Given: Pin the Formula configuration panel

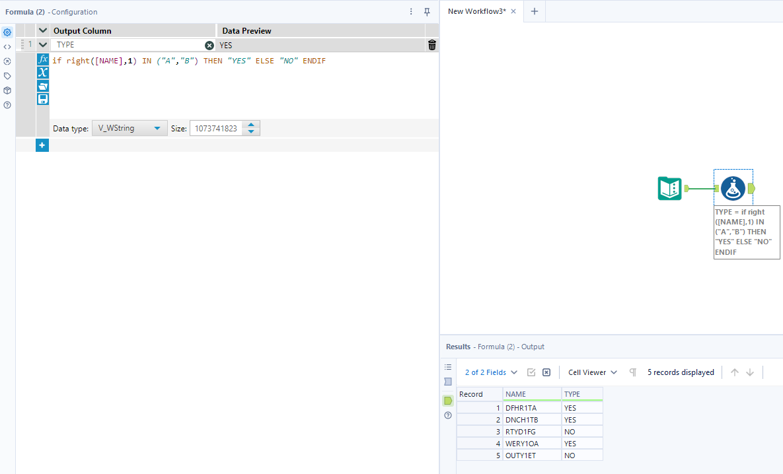Looking at the screenshot, I should (427, 11).
